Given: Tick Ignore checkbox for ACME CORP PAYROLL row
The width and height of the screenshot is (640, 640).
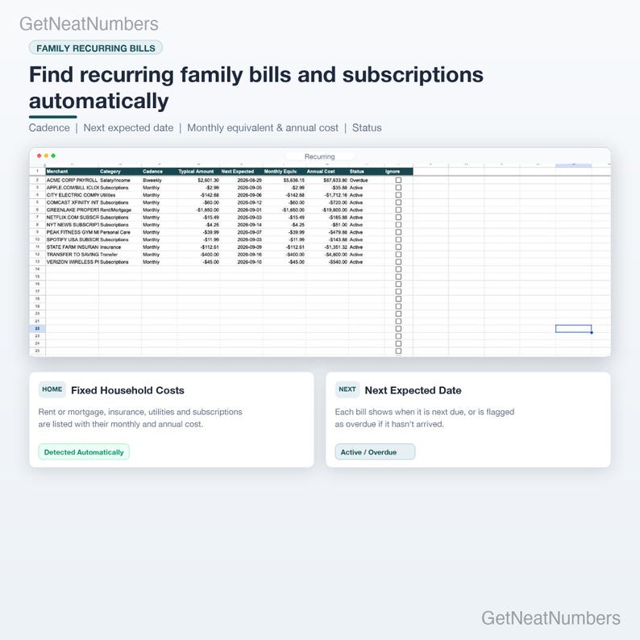Looking at the screenshot, I should pos(398,180).
